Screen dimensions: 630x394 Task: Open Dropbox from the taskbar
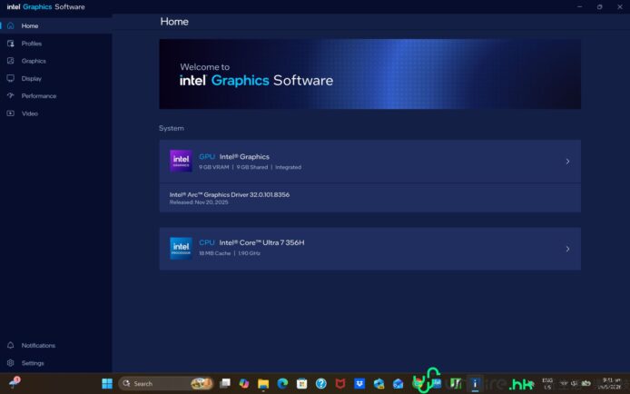pos(359,384)
